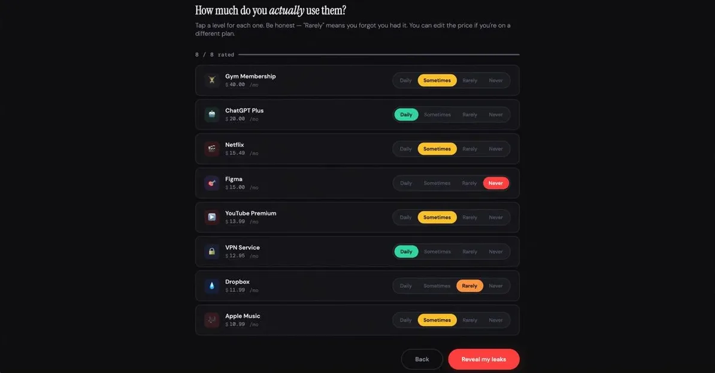Click the Netflix icon
The height and width of the screenshot is (373, 715).
pyautogui.click(x=211, y=148)
